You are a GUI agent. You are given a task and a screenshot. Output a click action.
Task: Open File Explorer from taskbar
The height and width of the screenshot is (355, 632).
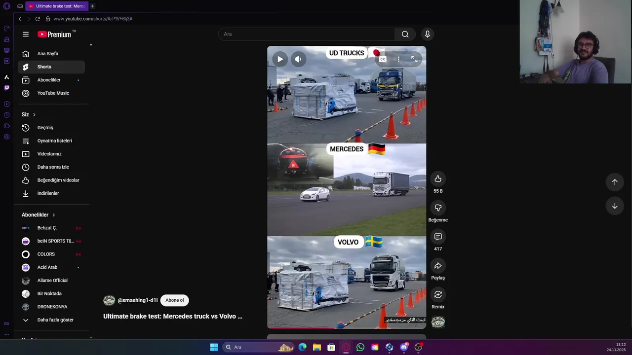pos(317,347)
